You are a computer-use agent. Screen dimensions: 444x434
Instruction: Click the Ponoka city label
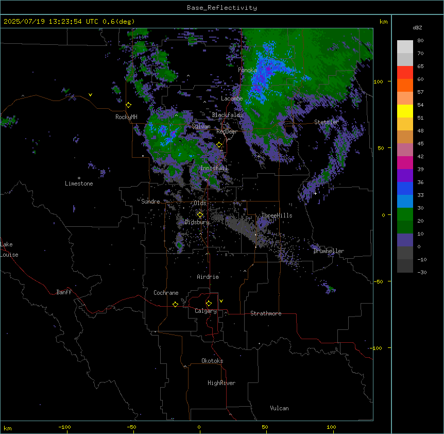tap(247, 70)
